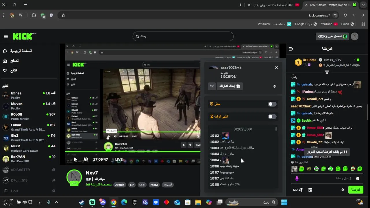Open the user profile avatar menu
370x208 pixels.
click(354, 36)
